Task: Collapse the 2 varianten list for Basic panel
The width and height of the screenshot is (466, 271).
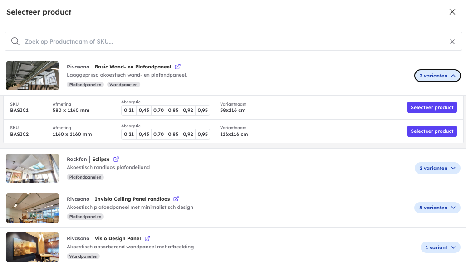Action: tap(437, 76)
